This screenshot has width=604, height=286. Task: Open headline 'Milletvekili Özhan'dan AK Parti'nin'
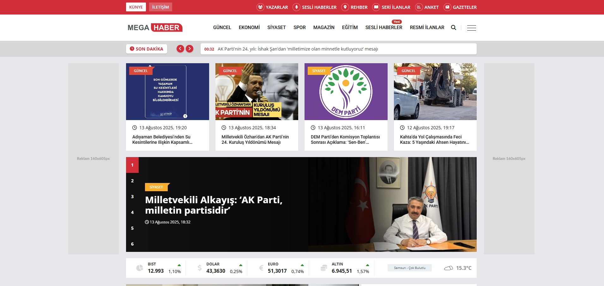pyautogui.click(x=255, y=140)
